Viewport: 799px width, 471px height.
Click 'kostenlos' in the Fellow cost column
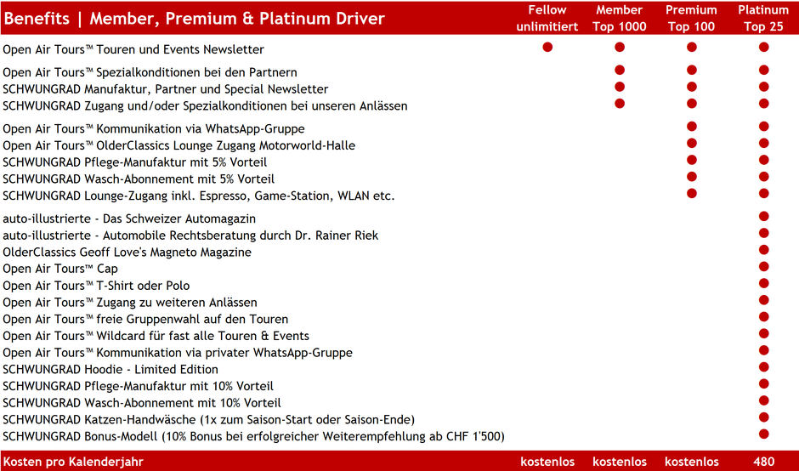tap(547, 462)
